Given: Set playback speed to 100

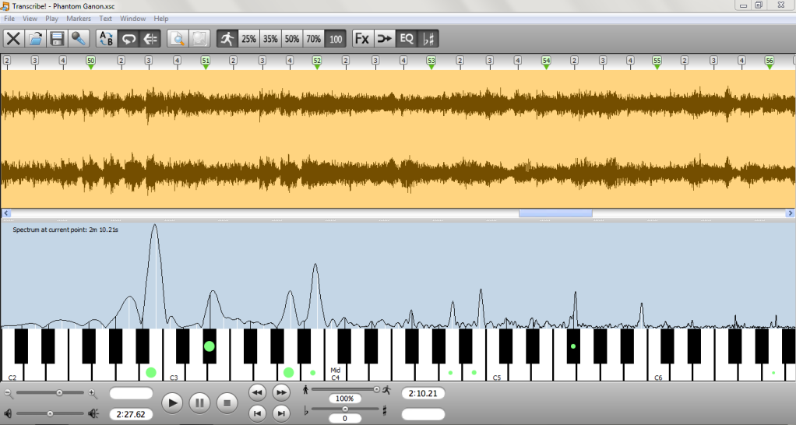Looking at the screenshot, I should tap(336, 39).
